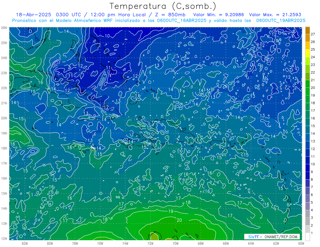Pick the gray swatch between 2 and 3
The image size is (320, 247).
308,221
